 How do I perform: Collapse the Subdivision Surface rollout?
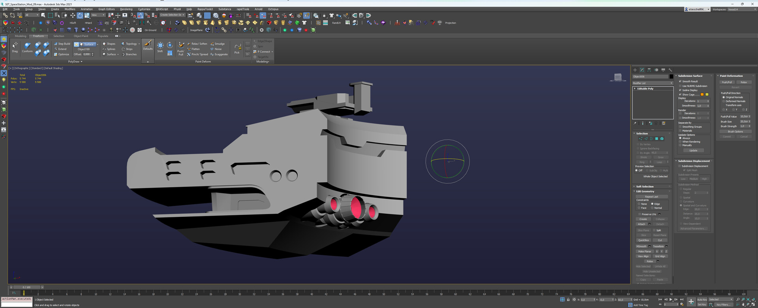coord(690,76)
